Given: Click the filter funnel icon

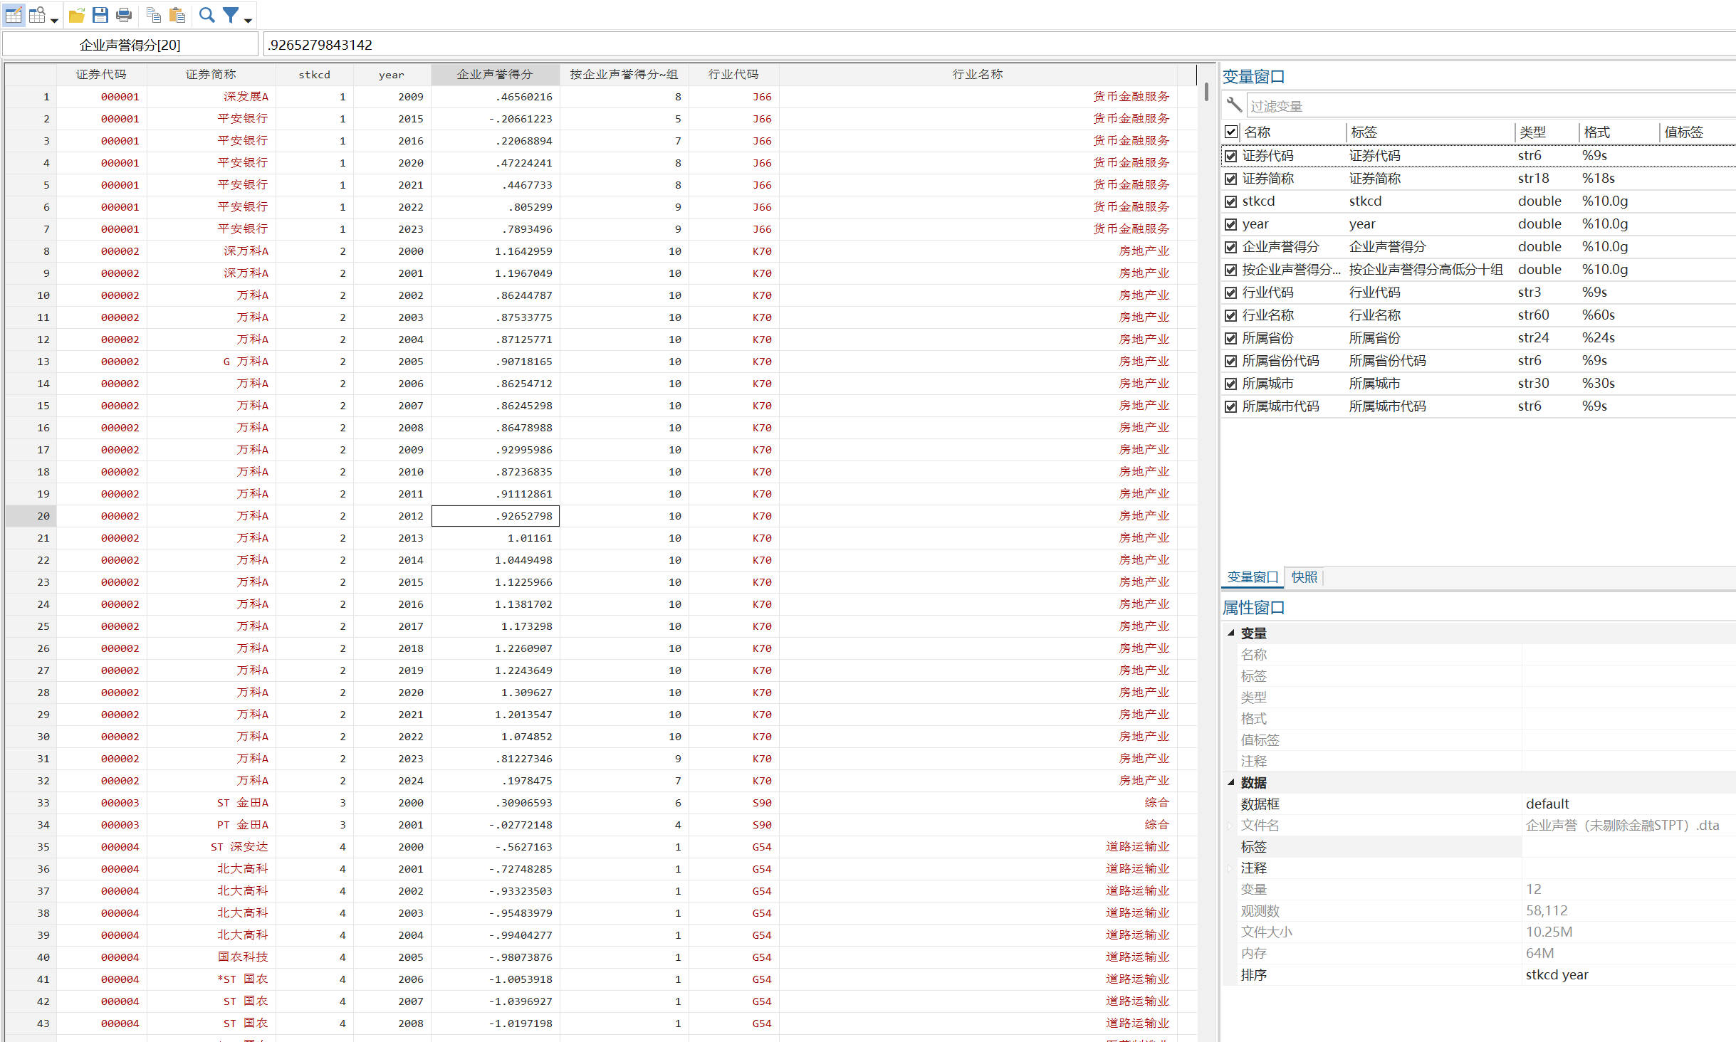Looking at the screenshot, I should (231, 15).
